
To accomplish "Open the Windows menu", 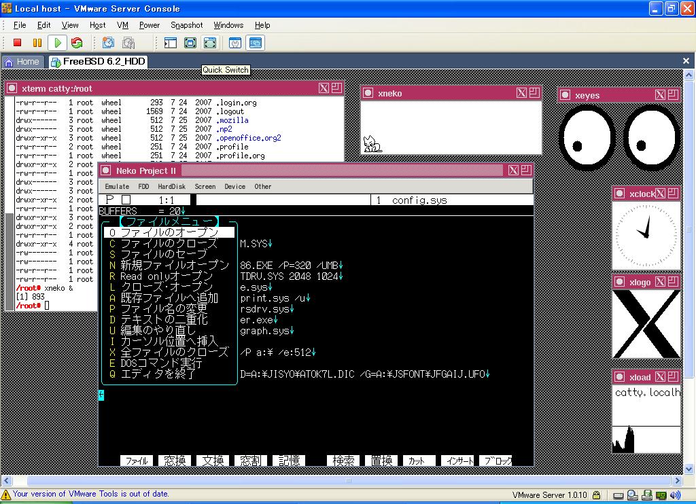I will [228, 25].
